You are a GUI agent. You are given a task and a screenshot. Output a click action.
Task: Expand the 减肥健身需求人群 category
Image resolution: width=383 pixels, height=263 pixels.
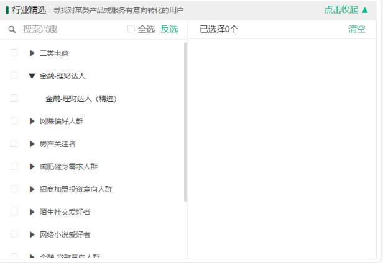[x=32, y=166]
